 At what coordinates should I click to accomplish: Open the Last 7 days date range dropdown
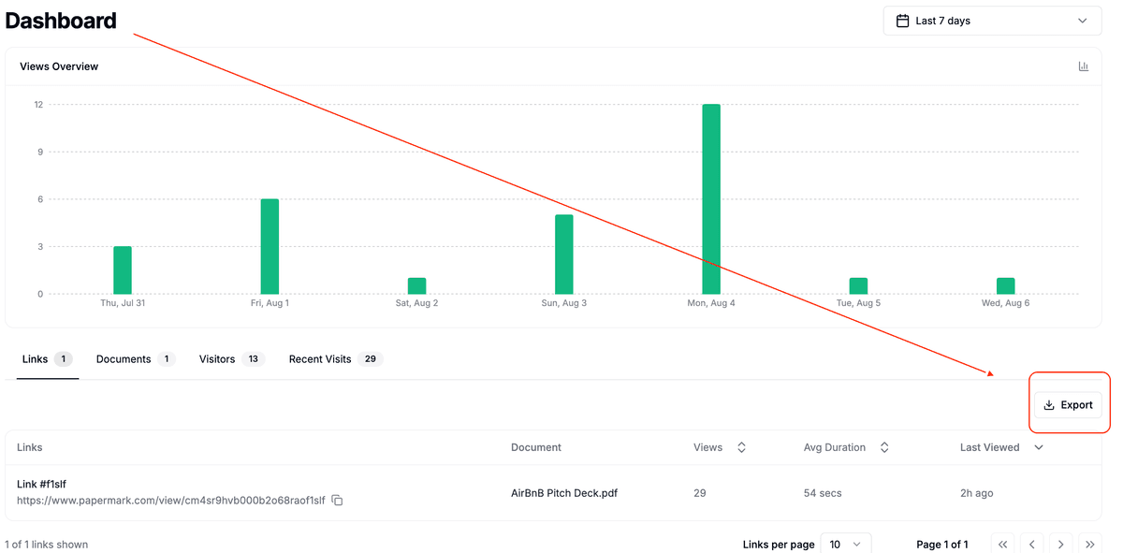(992, 21)
